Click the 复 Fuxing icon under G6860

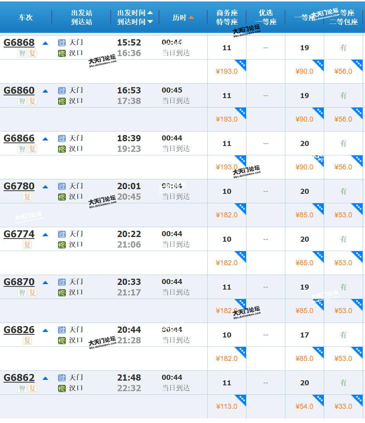pyautogui.click(x=32, y=101)
